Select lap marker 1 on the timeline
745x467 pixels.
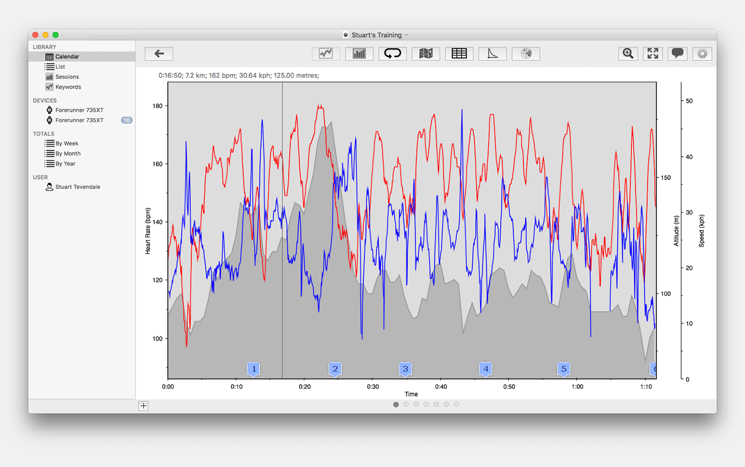(254, 369)
